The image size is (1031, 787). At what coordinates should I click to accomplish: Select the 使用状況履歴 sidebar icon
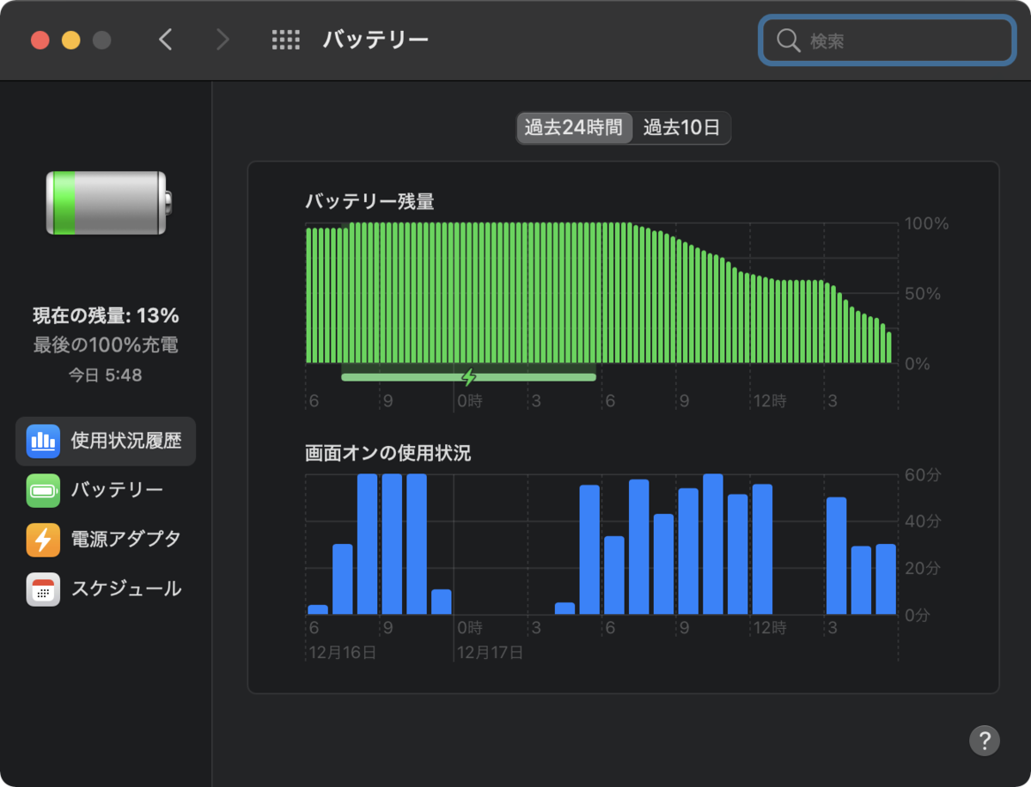[43, 441]
